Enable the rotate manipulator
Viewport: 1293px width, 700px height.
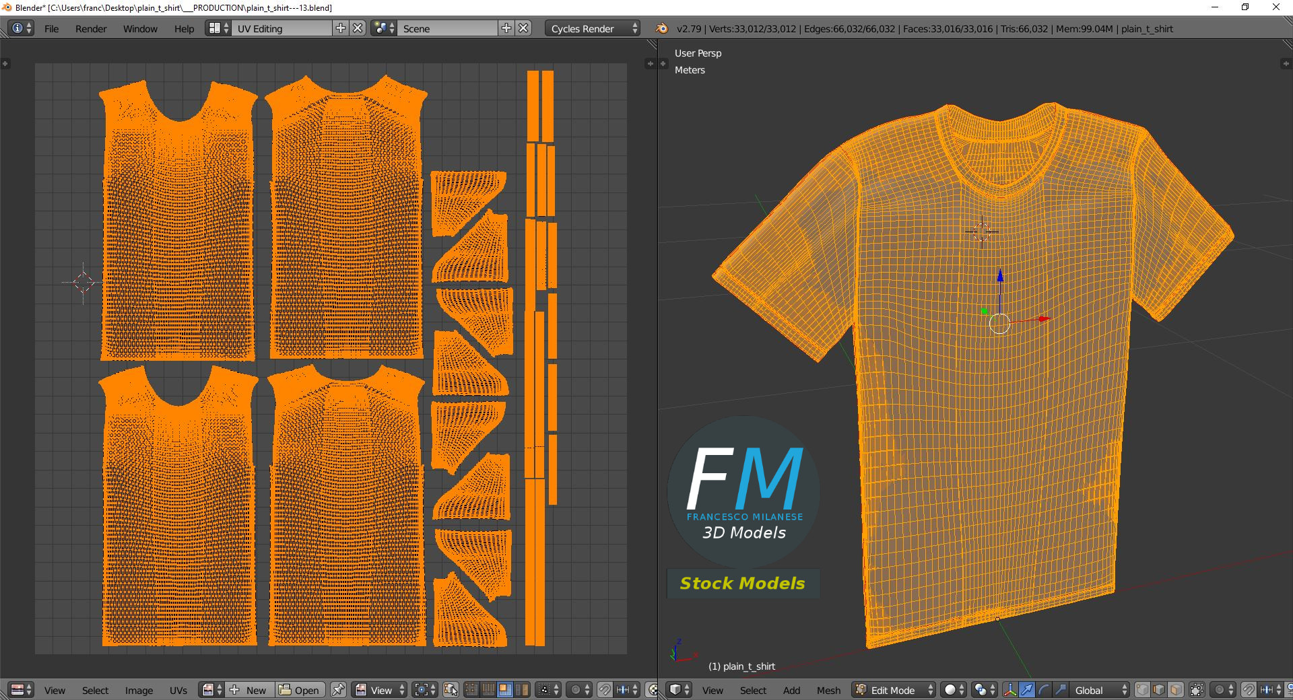coord(1043,690)
